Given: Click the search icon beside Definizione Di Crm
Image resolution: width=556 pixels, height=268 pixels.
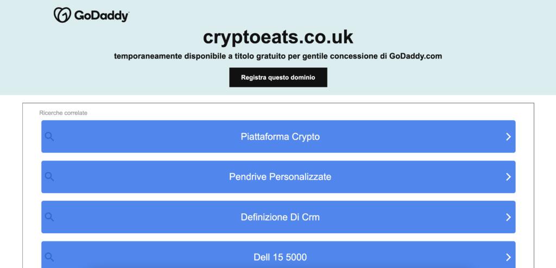Looking at the screenshot, I should [49, 217].
